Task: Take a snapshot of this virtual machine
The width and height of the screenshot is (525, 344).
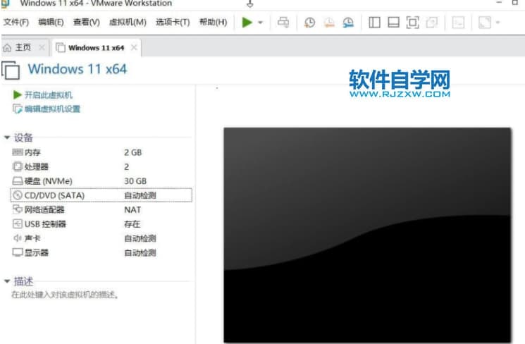Action: coord(309,23)
